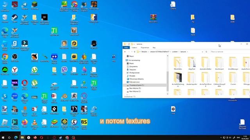250x140 pixels.
Task: Select the Viber desktop icon
Action: [x=64, y=71]
